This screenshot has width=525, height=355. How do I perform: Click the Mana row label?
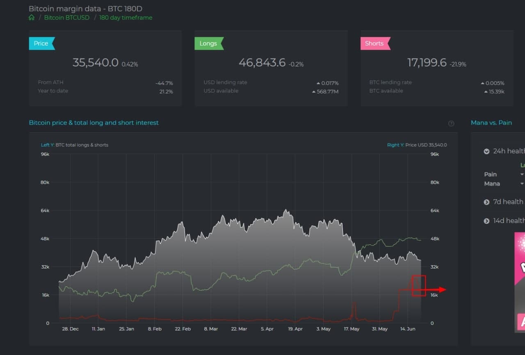pyautogui.click(x=492, y=184)
